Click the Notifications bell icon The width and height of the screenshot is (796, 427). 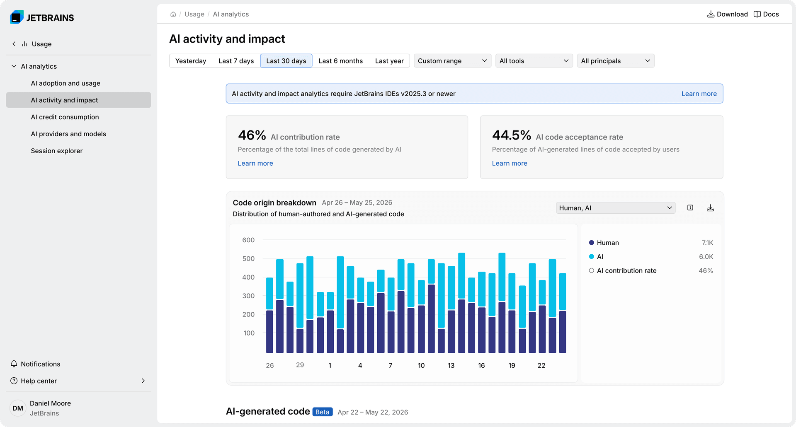(14, 364)
